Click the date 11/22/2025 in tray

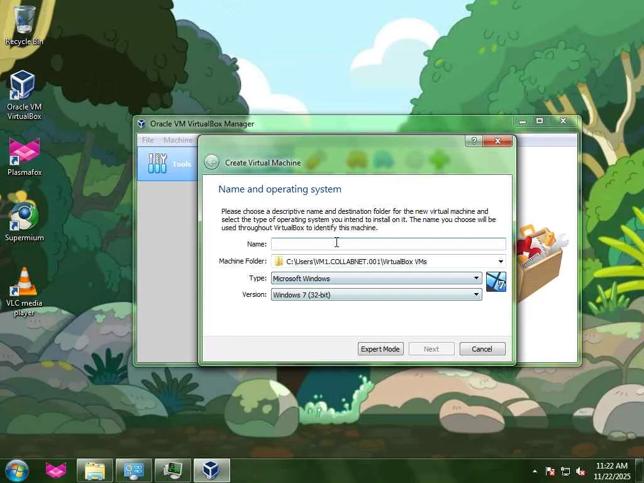pos(611,477)
